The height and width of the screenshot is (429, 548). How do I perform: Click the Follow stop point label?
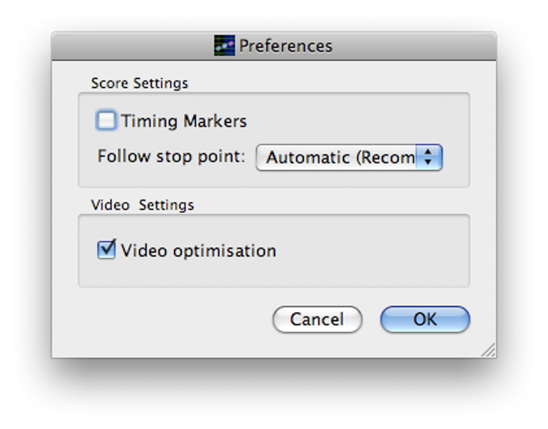171,156
